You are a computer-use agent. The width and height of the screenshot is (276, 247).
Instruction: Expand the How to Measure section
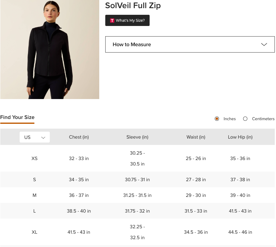(x=189, y=44)
